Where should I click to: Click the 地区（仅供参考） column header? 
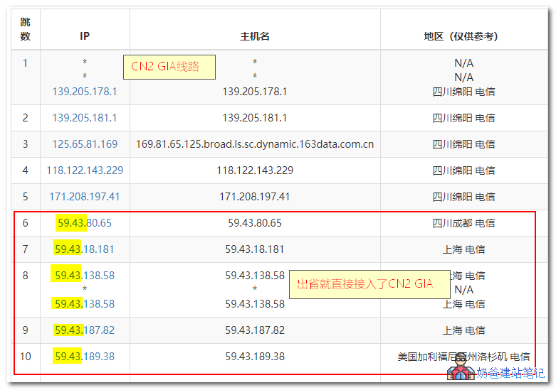click(463, 36)
